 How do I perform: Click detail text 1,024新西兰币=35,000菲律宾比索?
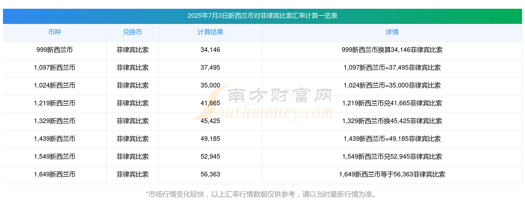coord(392,85)
